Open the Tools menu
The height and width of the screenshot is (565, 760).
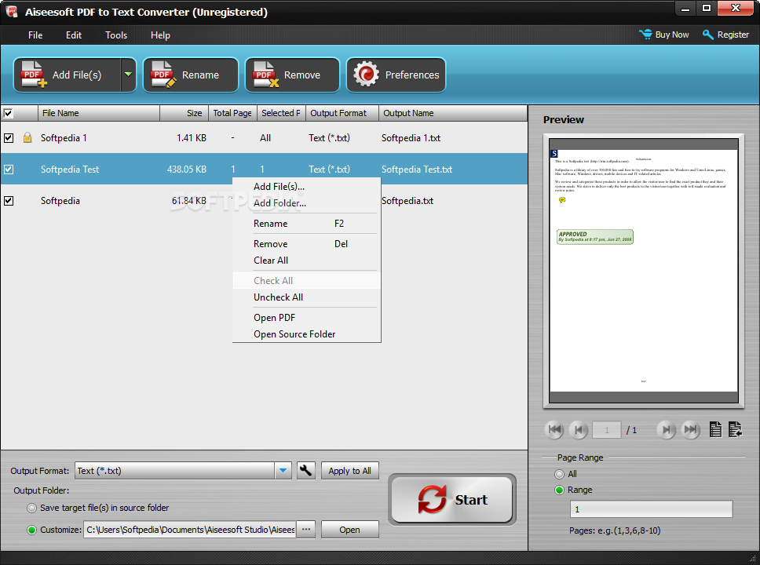[x=116, y=35]
